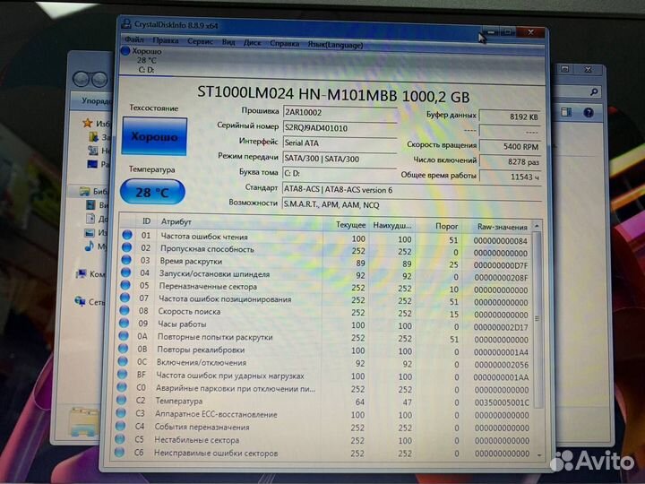This screenshot has height=484, width=645.
Task: Open the Язык(Language) menu
Action: 335,45
